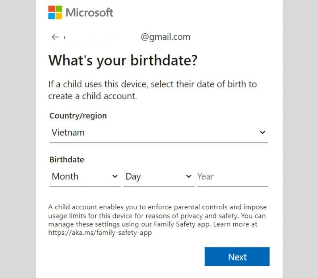Open the Month dropdown
Image resolution: width=318 pixels, height=278 pixels.
85,176
